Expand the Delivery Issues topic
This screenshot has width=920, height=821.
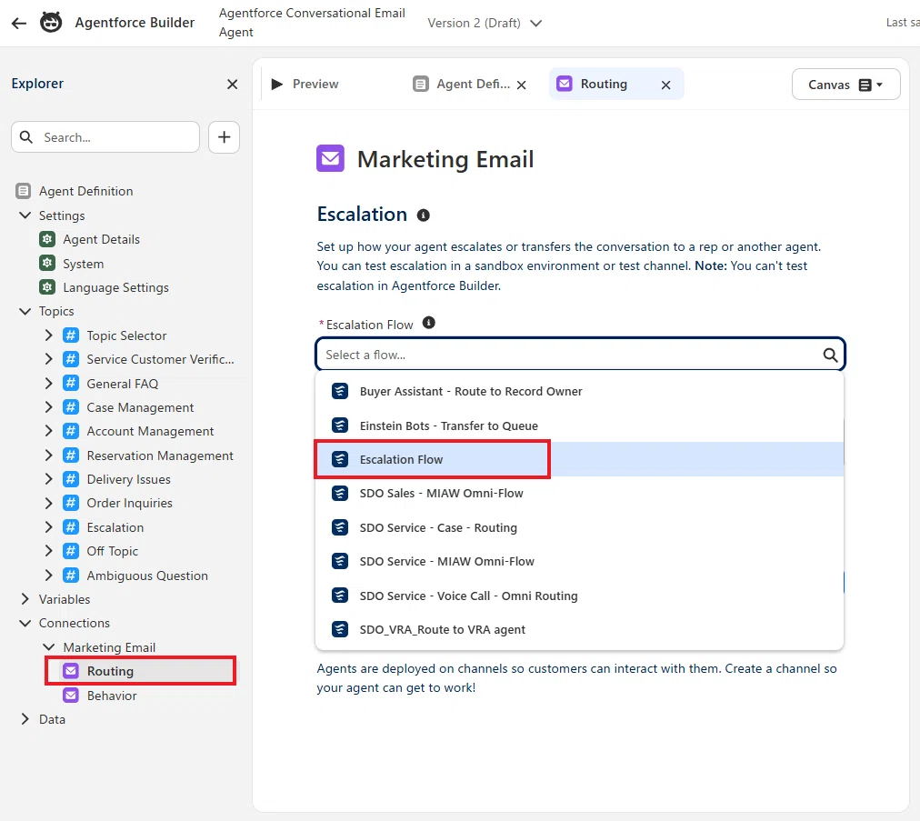click(49, 479)
